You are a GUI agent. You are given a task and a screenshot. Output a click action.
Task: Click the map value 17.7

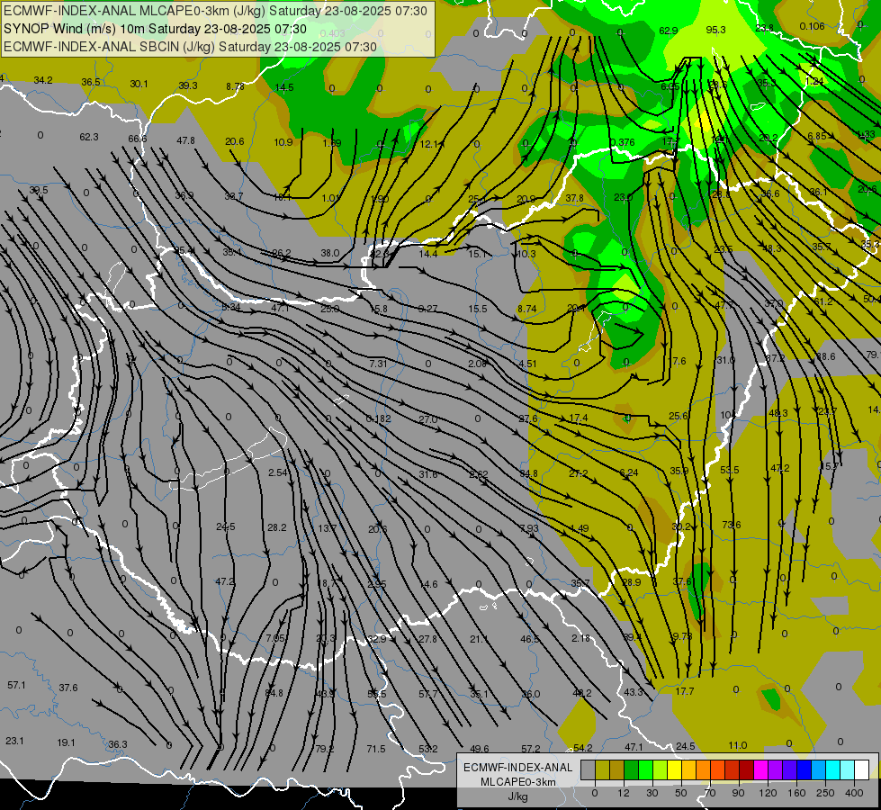(x=684, y=691)
